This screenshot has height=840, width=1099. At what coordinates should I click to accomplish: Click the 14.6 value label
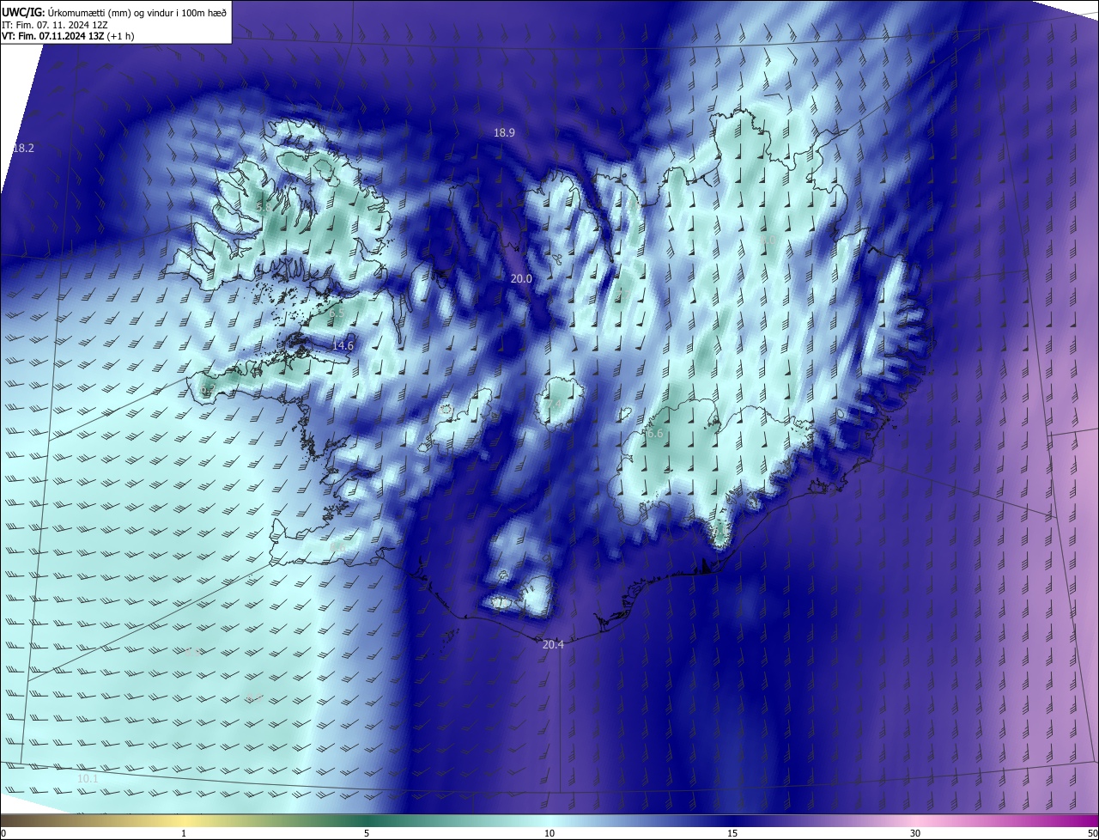point(343,345)
